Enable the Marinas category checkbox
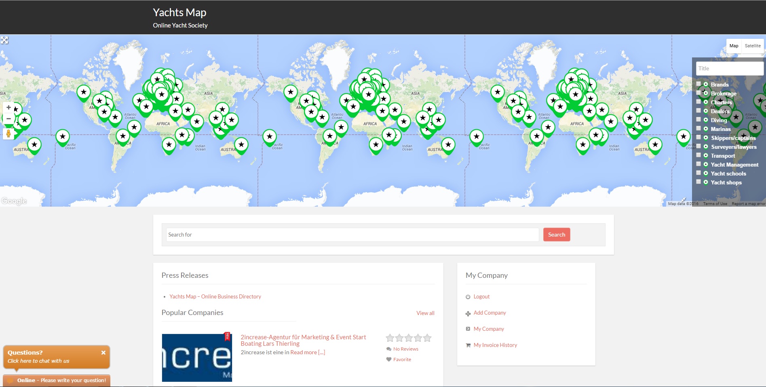The height and width of the screenshot is (387, 766). point(698,128)
